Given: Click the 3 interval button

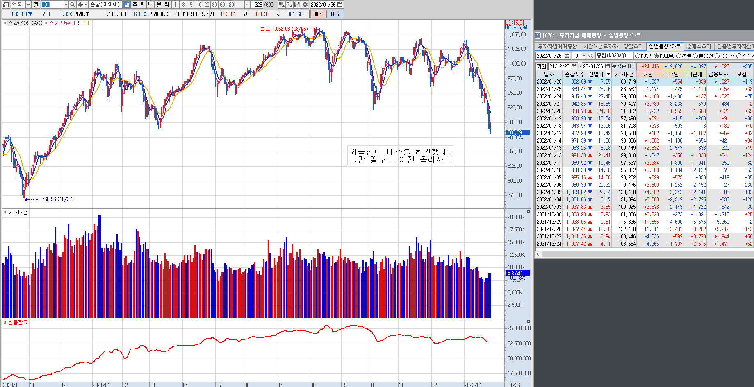Looking at the screenshot, I should tap(183, 5).
